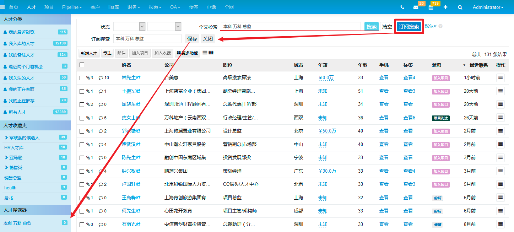Open row action menu for 郭家锴

(x=501, y=131)
